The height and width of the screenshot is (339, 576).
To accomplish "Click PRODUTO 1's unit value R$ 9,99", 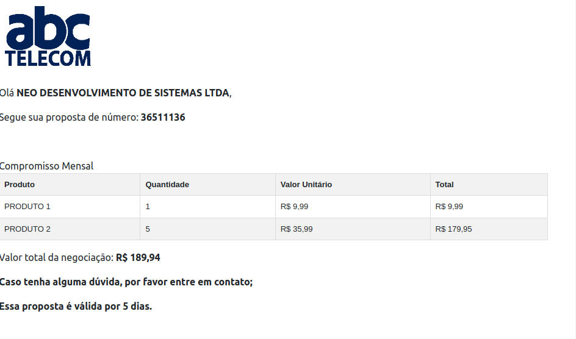I will coord(294,207).
